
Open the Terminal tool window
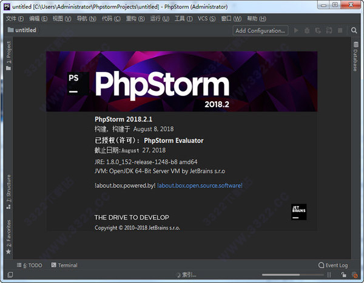pos(64,265)
